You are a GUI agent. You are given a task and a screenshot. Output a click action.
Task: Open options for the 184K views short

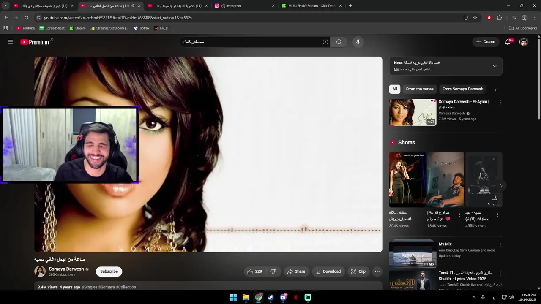point(459,215)
